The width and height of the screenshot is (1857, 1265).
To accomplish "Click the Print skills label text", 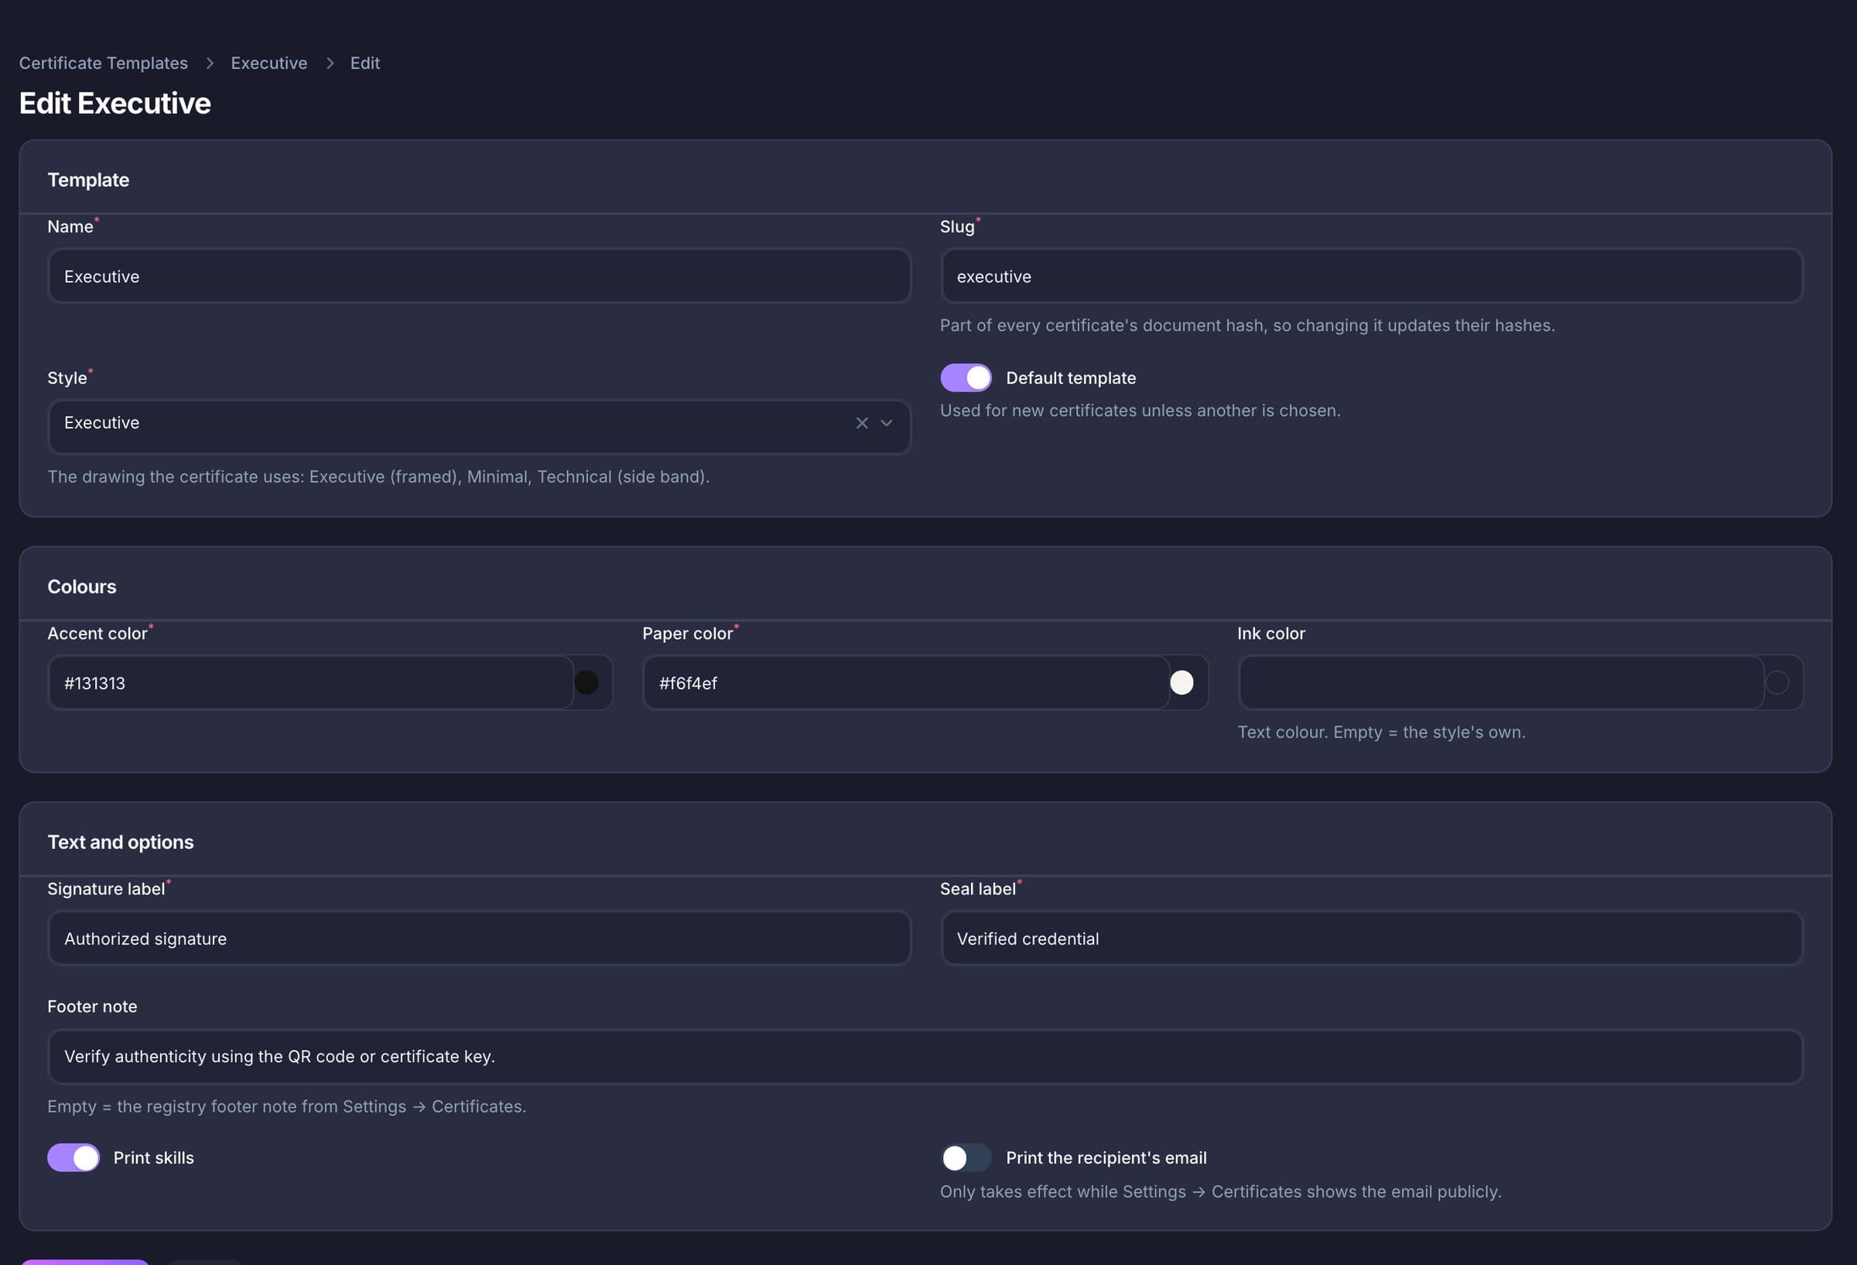I will (153, 1158).
